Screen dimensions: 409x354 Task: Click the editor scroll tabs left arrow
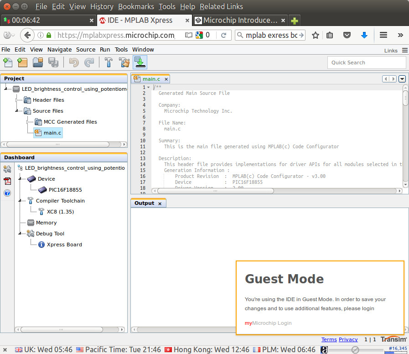point(386,79)
